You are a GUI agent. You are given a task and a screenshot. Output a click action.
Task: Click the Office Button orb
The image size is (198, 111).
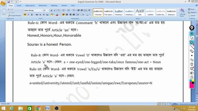[3, 3]
